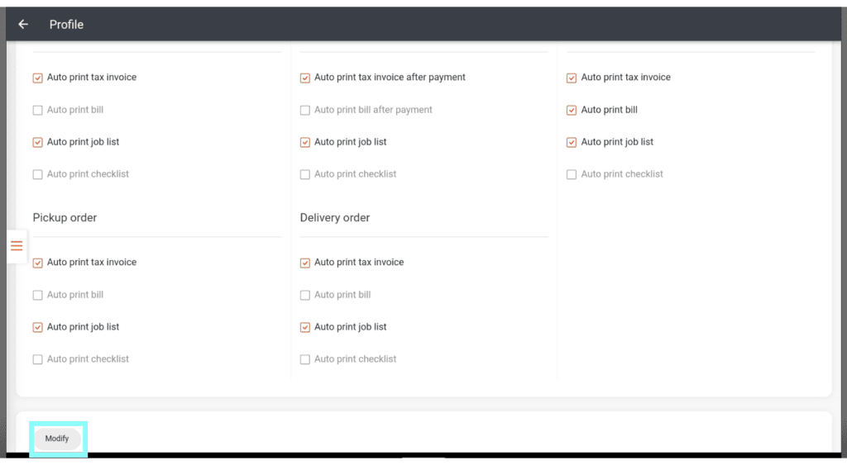Toggle Auto print job list above Pickup order
Viewport: 847px width, 465px height.
[38, 142]
